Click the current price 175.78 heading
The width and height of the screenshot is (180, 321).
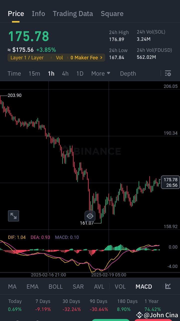coord(28,36)
